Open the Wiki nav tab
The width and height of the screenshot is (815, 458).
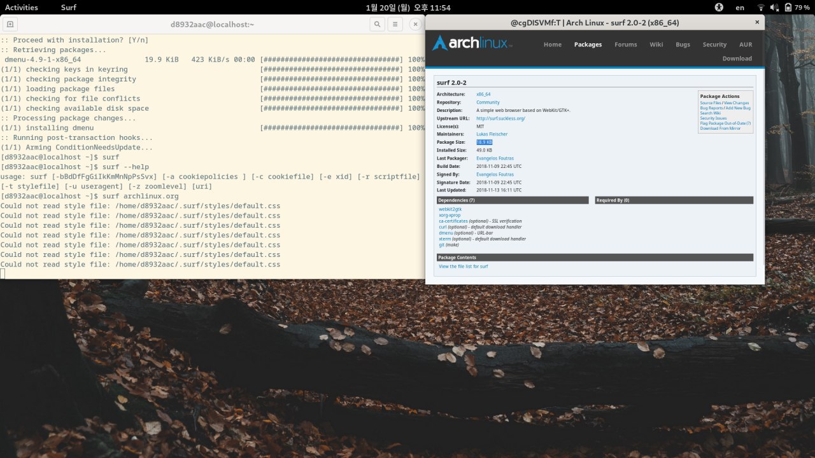[x=656, y=45]
